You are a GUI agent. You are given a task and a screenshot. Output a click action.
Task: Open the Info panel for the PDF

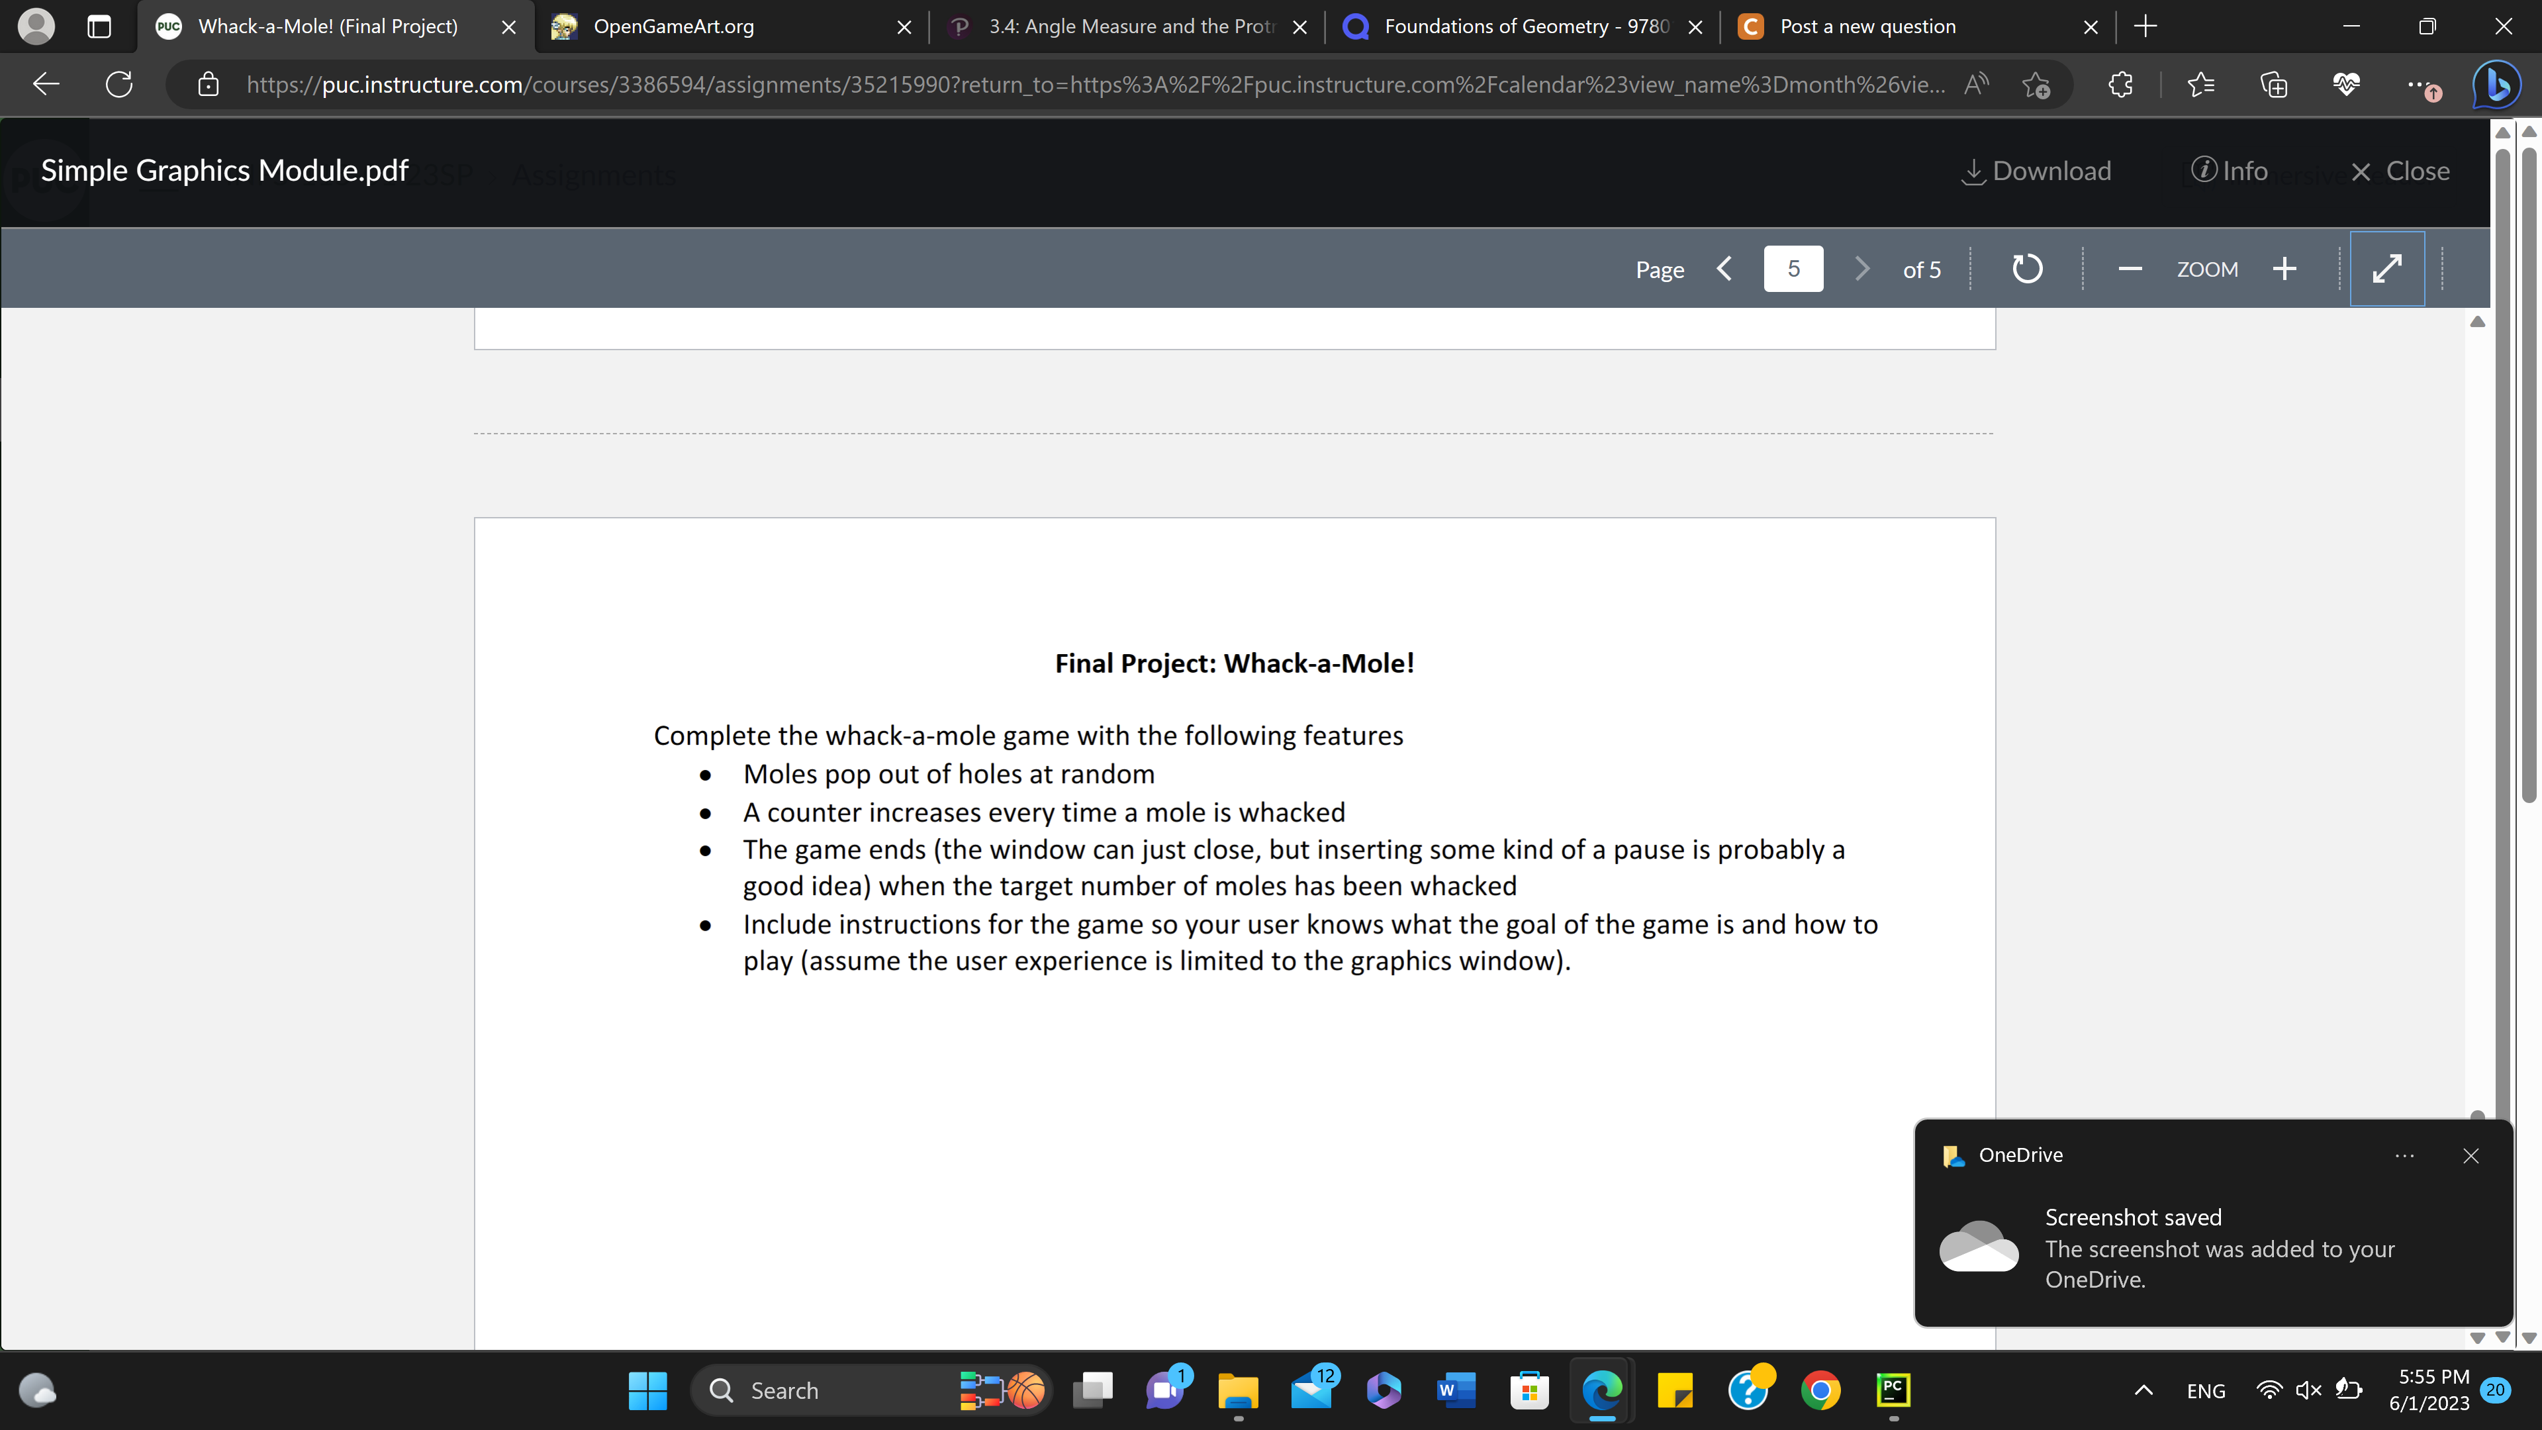(x=2232, y=169)
